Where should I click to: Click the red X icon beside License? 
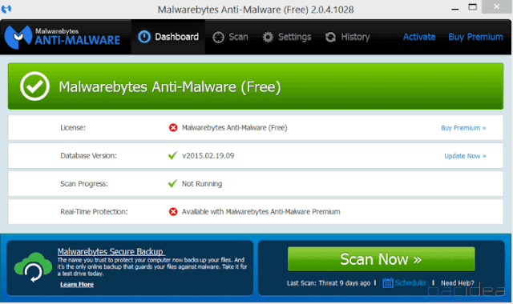coord(173,128)
